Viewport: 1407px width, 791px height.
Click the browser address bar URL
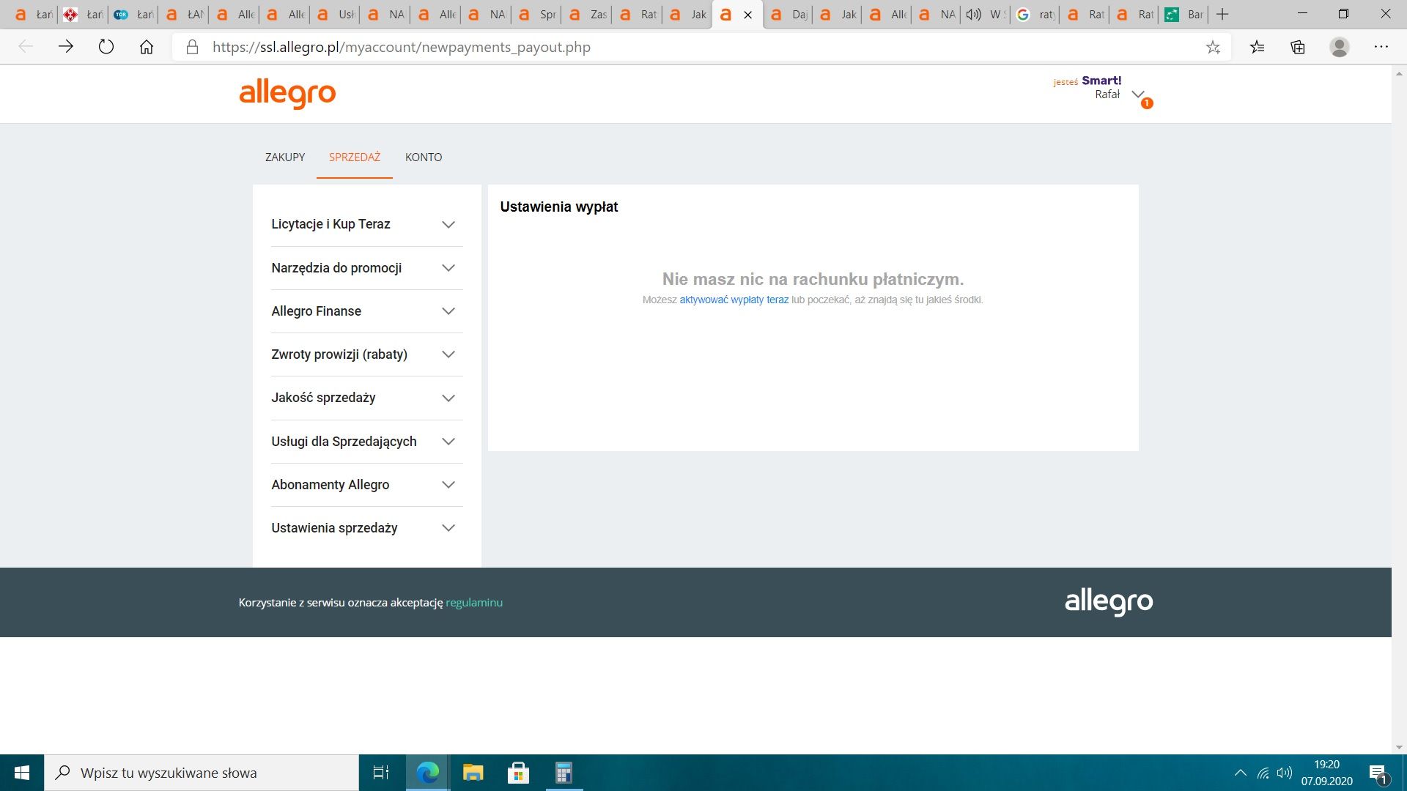coord(402,47)
